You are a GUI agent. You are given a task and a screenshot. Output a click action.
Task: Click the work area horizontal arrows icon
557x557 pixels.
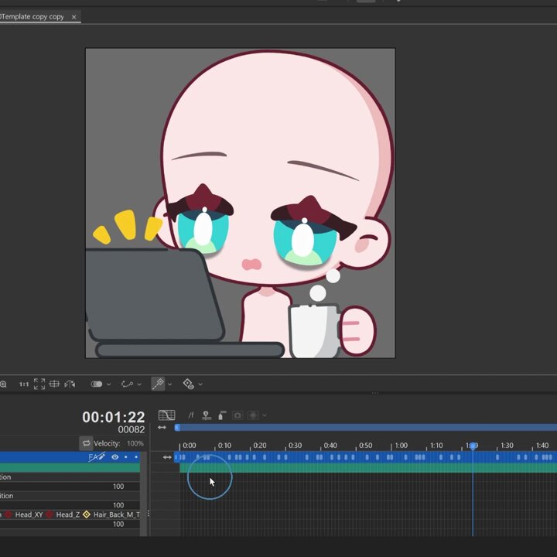[x=162, y=427]
